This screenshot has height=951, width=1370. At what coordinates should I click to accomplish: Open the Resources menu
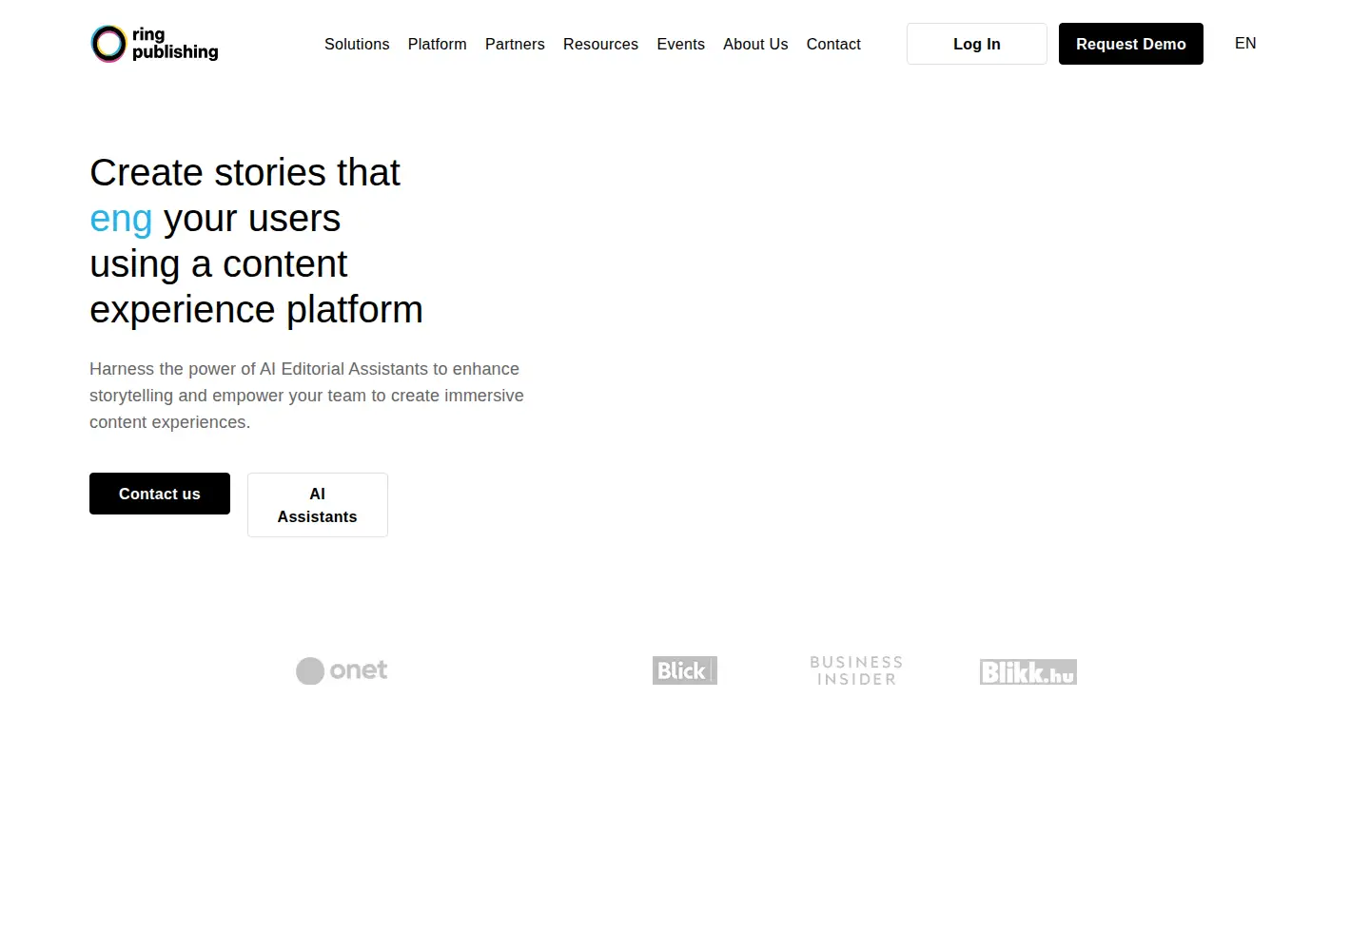pyautogui.click(x=600, y=44)
